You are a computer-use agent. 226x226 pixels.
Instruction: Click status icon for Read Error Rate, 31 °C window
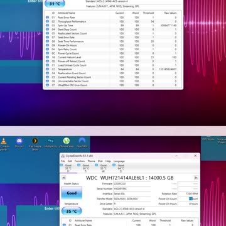[x=47, y=18]
